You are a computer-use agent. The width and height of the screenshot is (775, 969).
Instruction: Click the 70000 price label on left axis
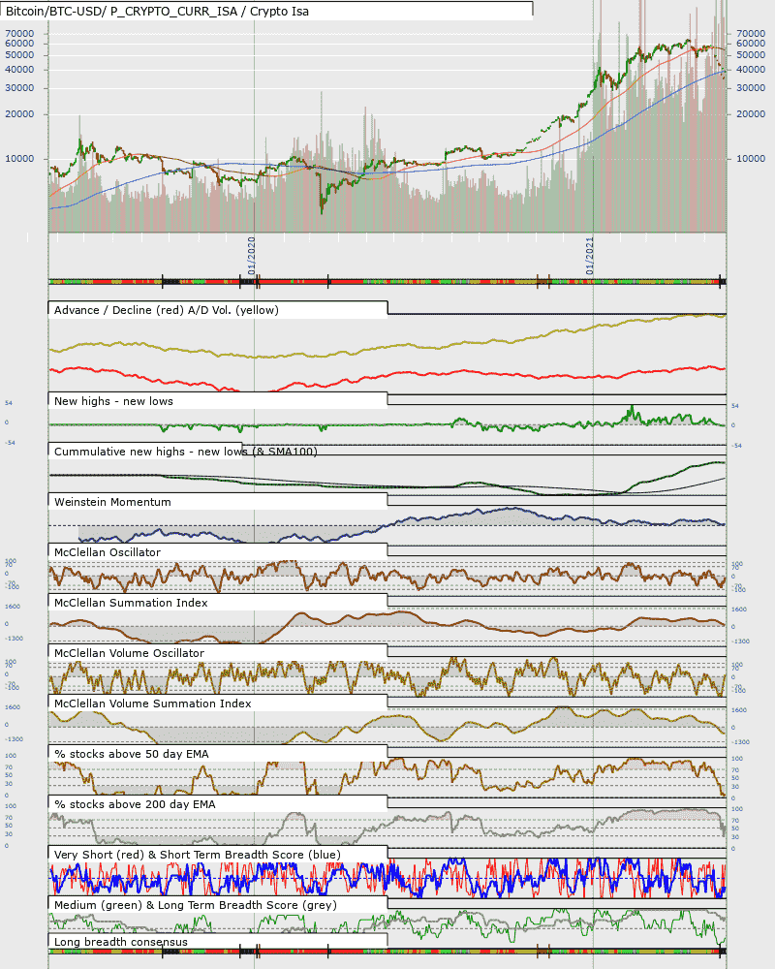tap(19, 33)
